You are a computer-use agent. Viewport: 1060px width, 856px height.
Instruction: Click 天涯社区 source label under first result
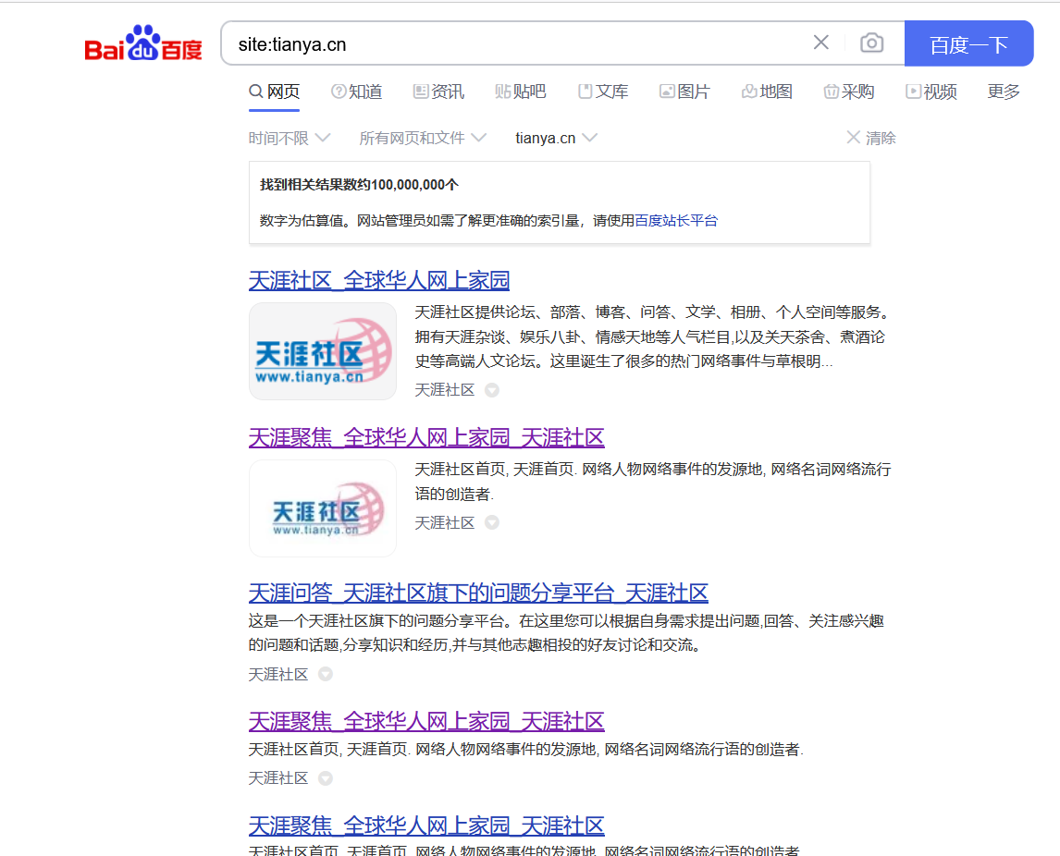click(x=445, y=390)
